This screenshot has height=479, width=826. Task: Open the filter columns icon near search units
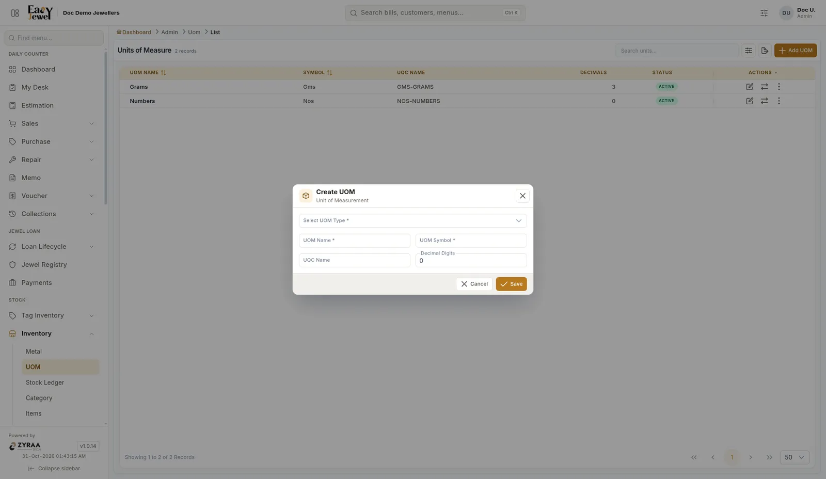click(x=749, y=51)
